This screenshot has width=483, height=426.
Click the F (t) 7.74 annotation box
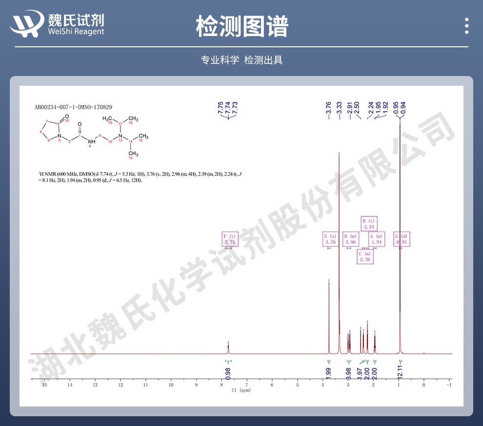pos(230,239)
